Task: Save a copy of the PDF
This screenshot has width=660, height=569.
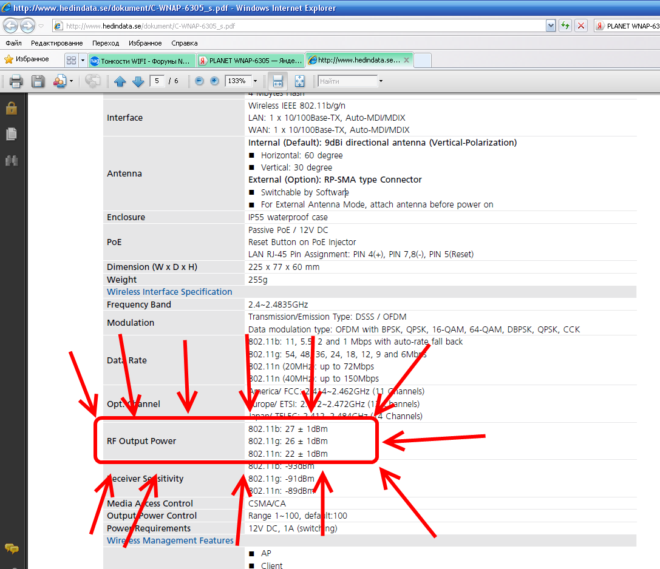Action: click(38, 81)
